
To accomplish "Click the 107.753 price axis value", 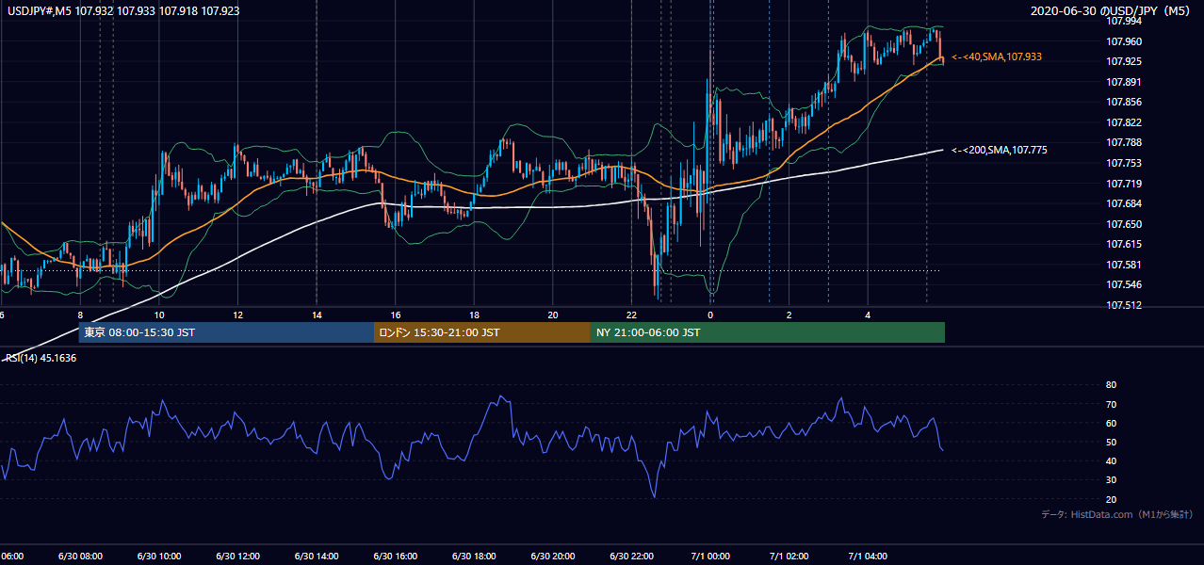I will click(x=1123, y=163).
